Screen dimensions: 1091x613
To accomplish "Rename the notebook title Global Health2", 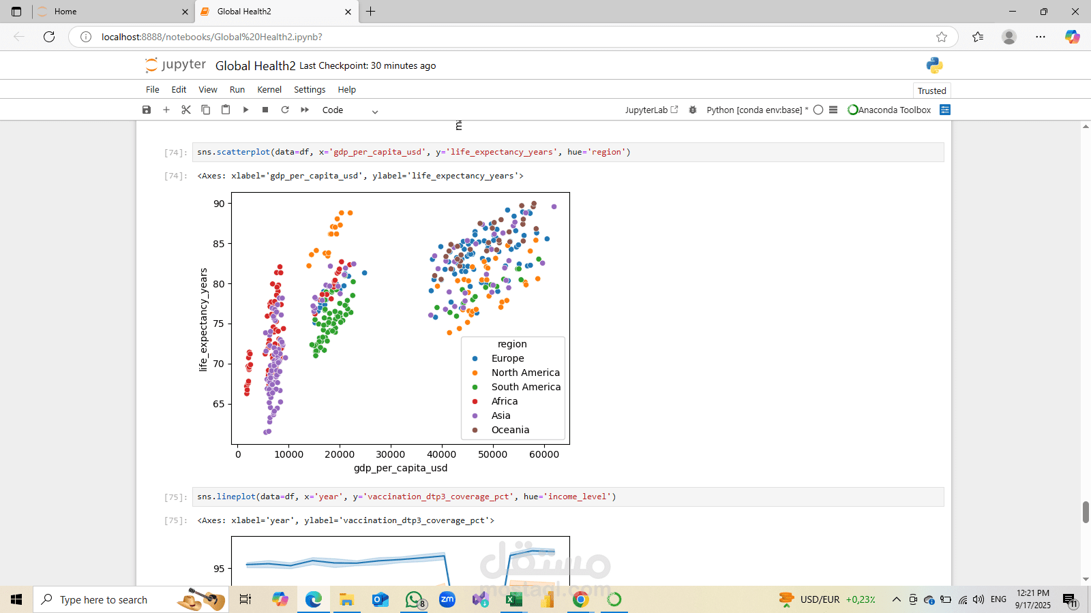I will [x=255, y=66].
